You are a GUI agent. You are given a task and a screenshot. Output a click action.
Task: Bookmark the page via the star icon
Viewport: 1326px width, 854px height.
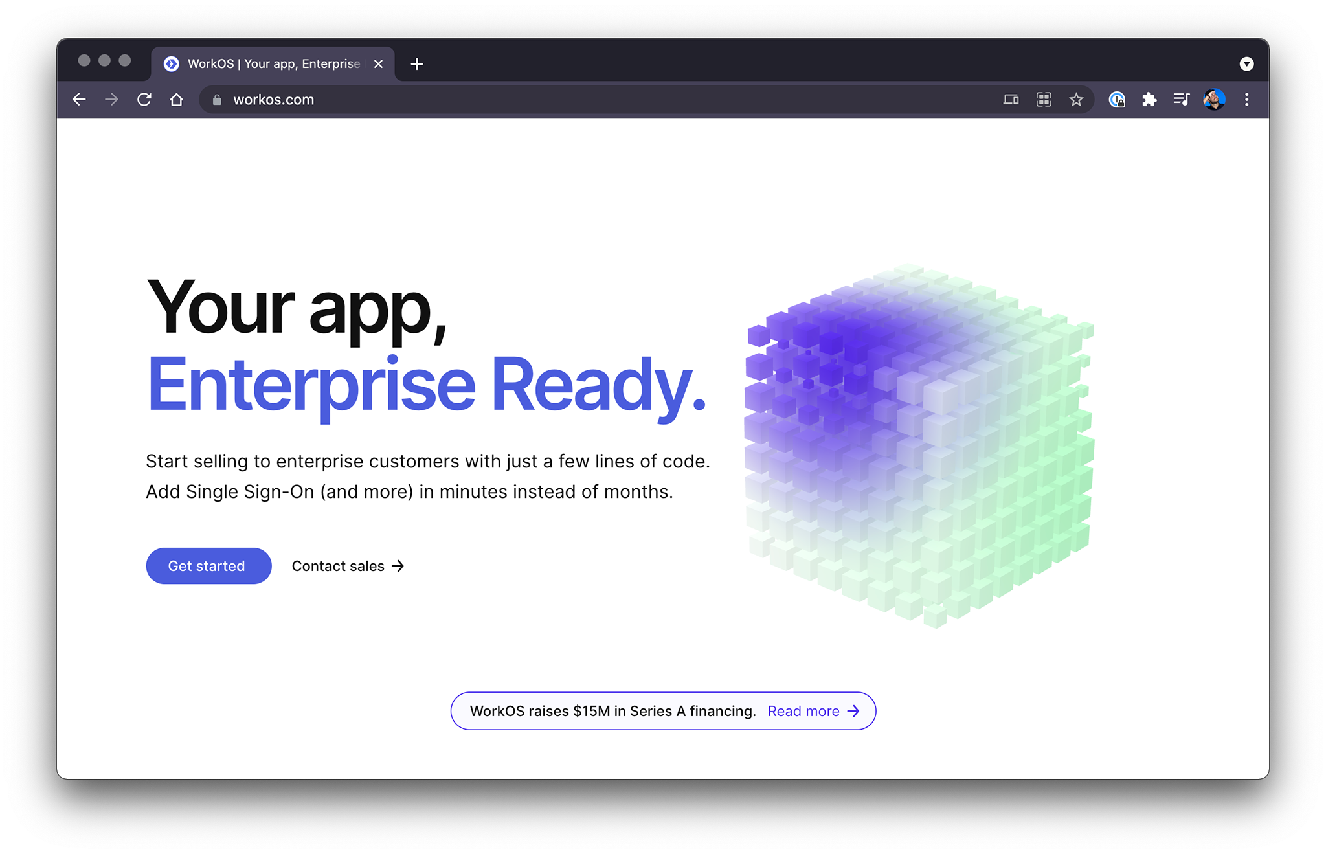pos(1075,99)
